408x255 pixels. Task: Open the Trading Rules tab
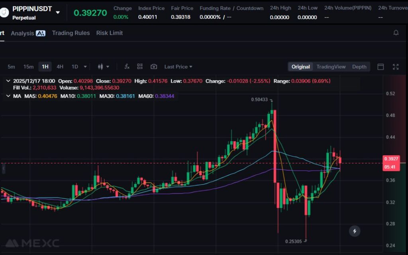[71, 33]
